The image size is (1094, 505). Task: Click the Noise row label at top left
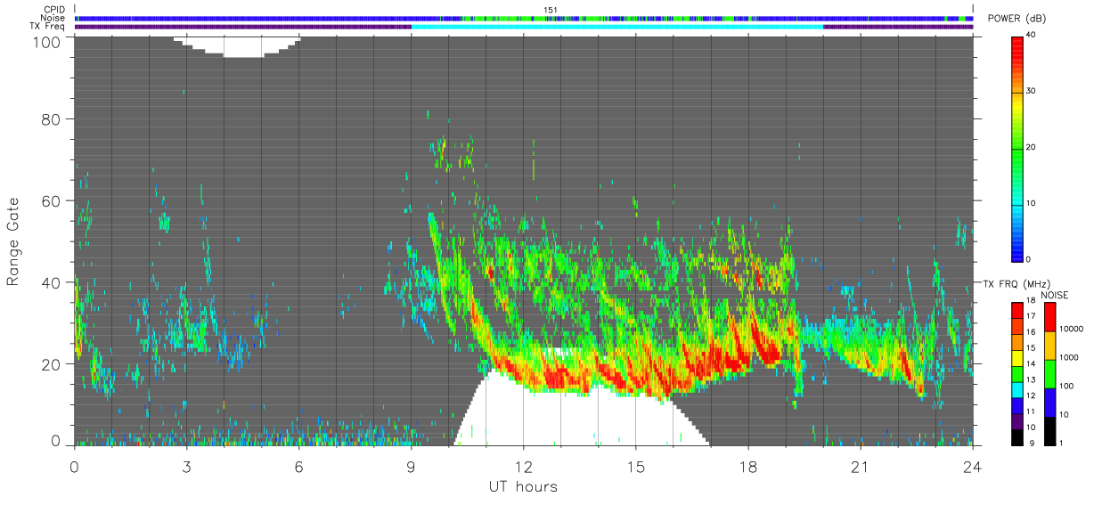(x=53, y=18)
